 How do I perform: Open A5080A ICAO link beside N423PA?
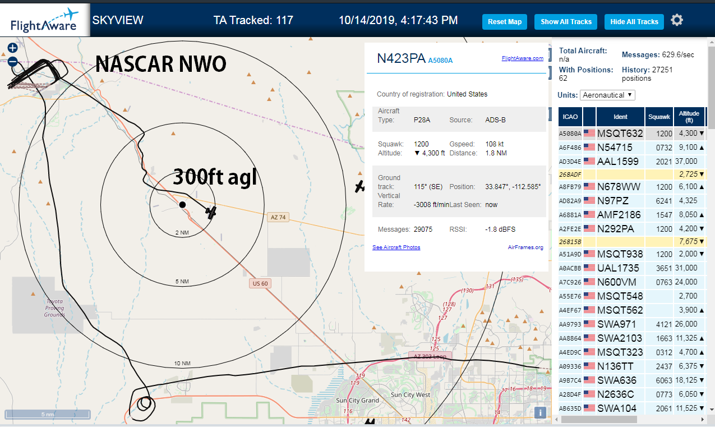pos(440,61)
